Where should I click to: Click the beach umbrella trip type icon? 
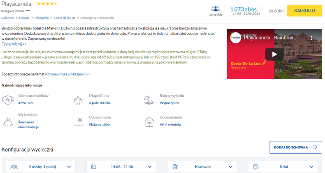(149, 100)
